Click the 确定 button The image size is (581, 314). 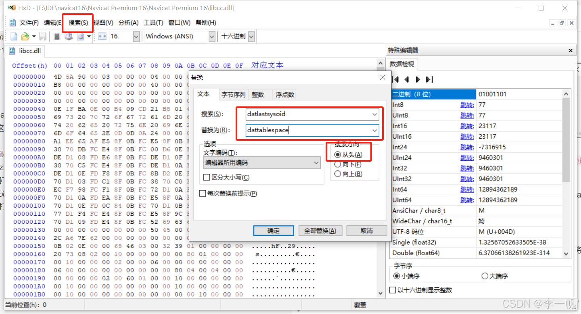point(274,231)
